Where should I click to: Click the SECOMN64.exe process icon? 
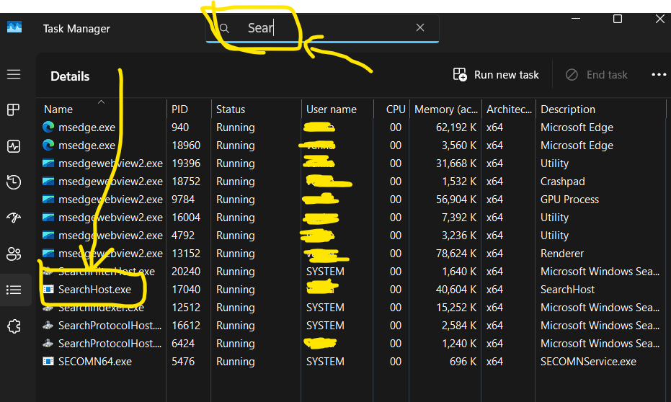48,361
